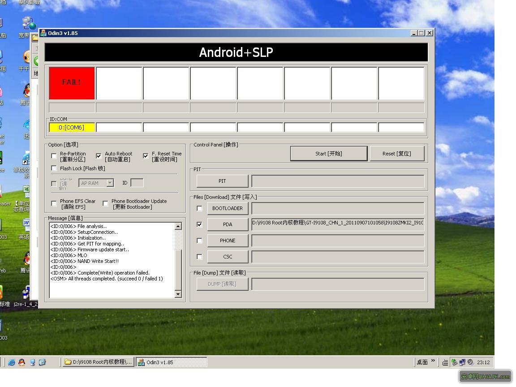Click the BOOTLOADER browse button
516x387 pixels.
[x=228, y=208]
